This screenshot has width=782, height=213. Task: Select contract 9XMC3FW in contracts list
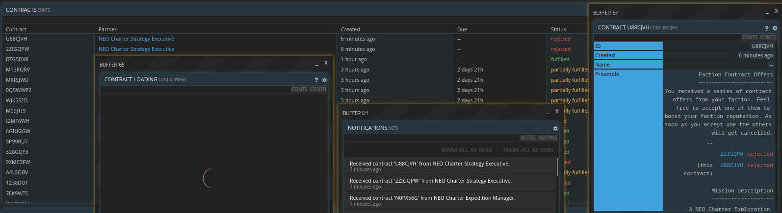click(18, 162)
